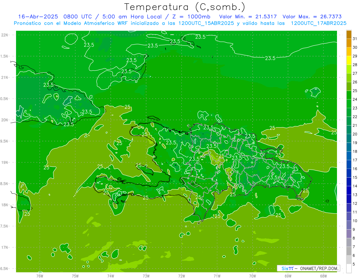Image resolution: width=363 pixels, height=280 pixels.
Task: Click the 22 value on the color scale
Action: [355, 117]
